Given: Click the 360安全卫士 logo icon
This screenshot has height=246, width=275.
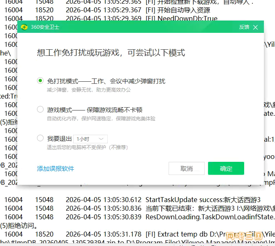Looking at the screenshot, I should tap(24, 27).
